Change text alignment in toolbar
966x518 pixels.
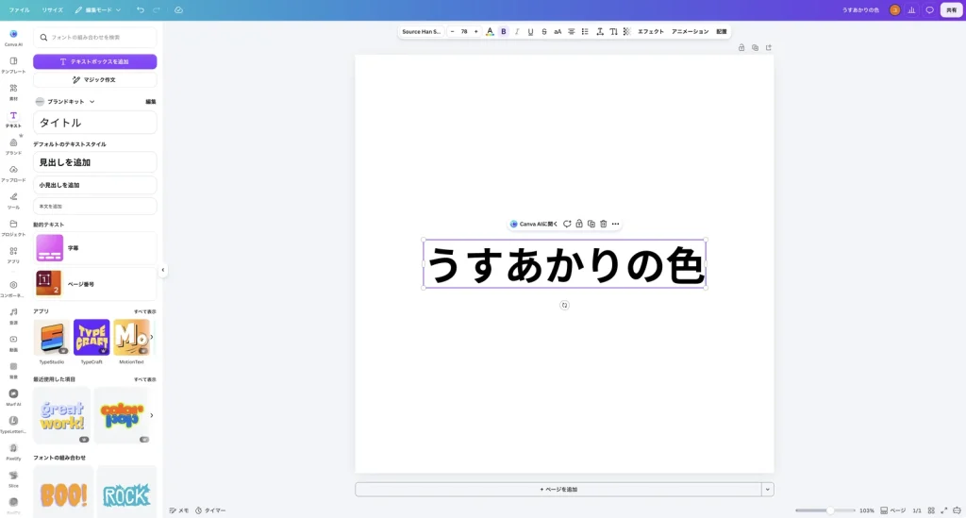coord(571,31)
